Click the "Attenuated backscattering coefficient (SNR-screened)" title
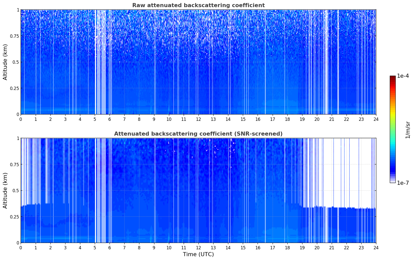This screenshot has width=413, height=260. (x=198, y=134)
